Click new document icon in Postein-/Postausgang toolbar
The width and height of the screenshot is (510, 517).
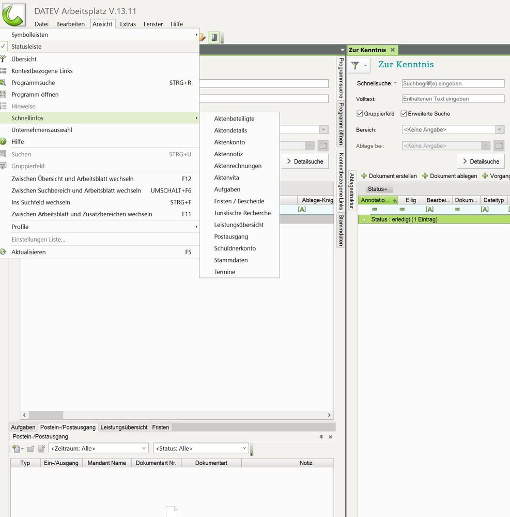[x=16, y=448]
